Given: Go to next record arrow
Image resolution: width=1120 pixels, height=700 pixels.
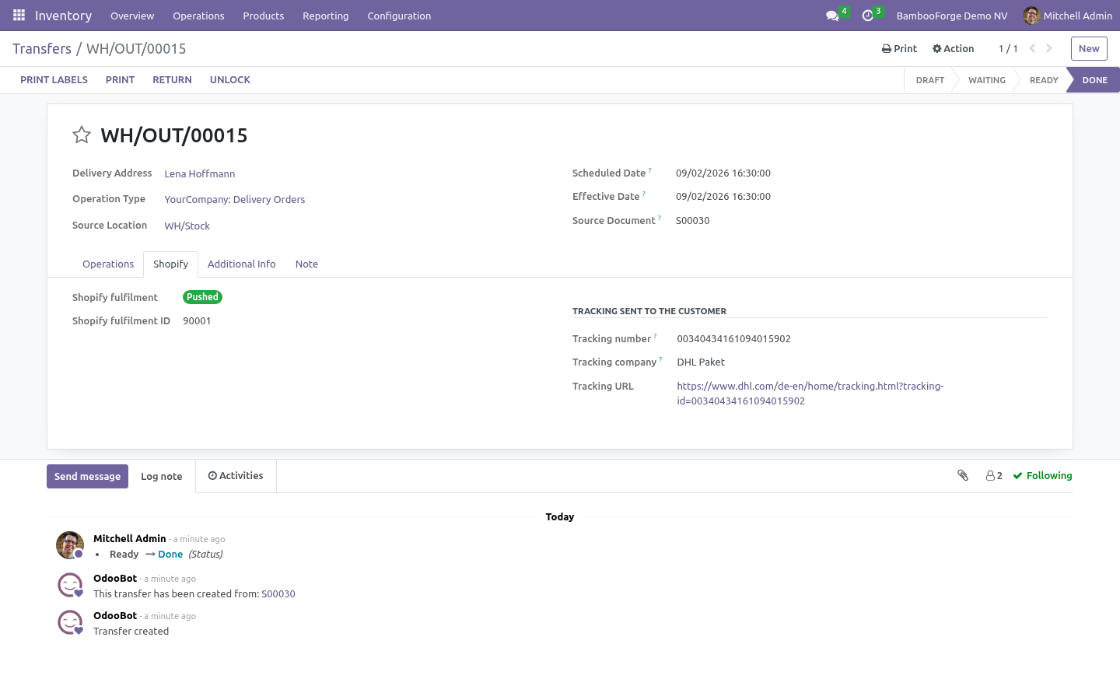Looking at the screenshot, I should tap(1049, 48).
